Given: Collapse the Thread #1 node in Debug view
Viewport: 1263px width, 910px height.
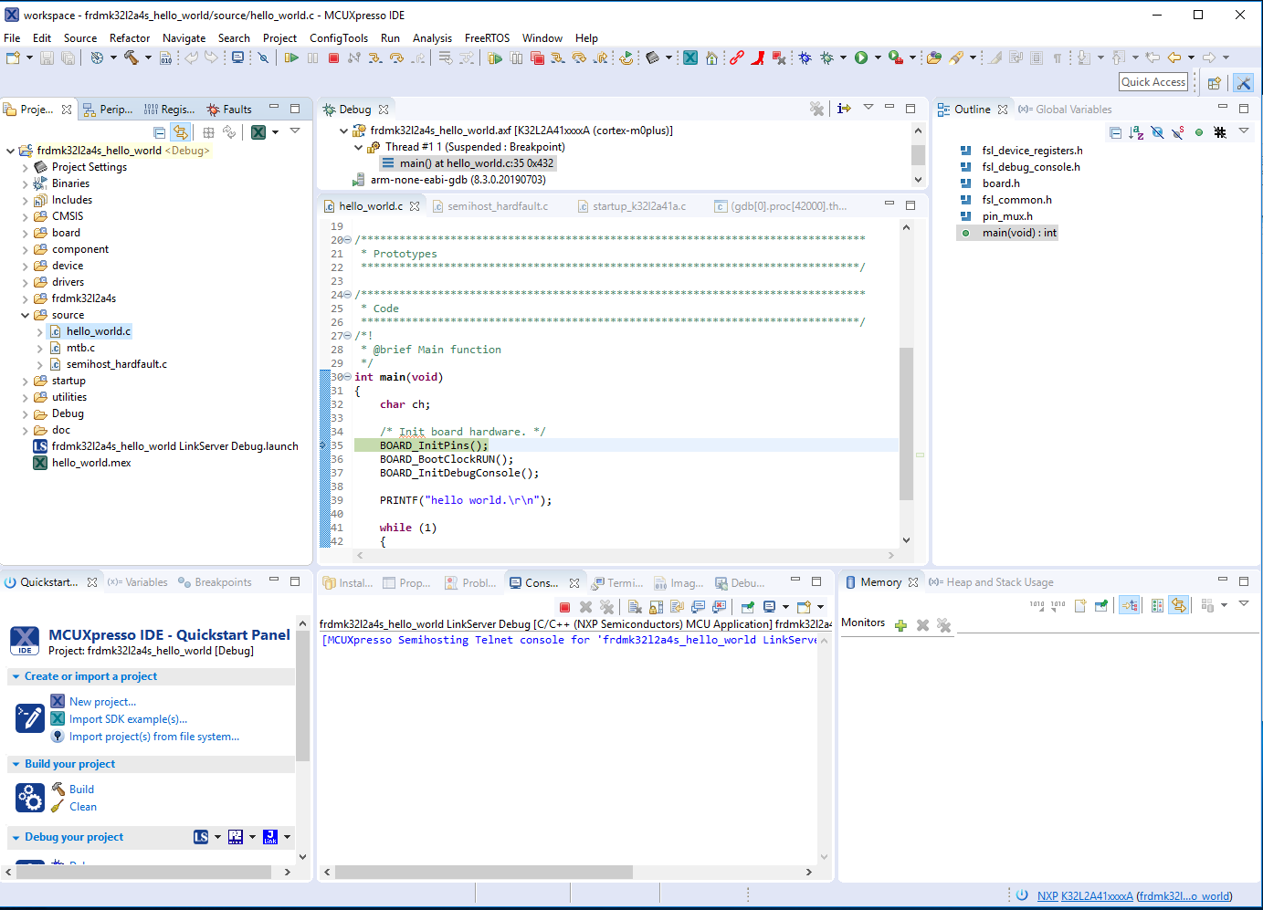Looking at the screenshot, I should point(358,147).
